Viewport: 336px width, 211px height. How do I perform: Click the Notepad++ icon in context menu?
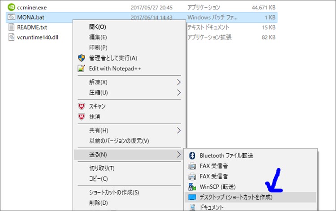81,69
